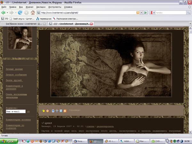Click the ok link beside the e-mail field
This screenshot has width=192, height=144.
coord(28,112)
